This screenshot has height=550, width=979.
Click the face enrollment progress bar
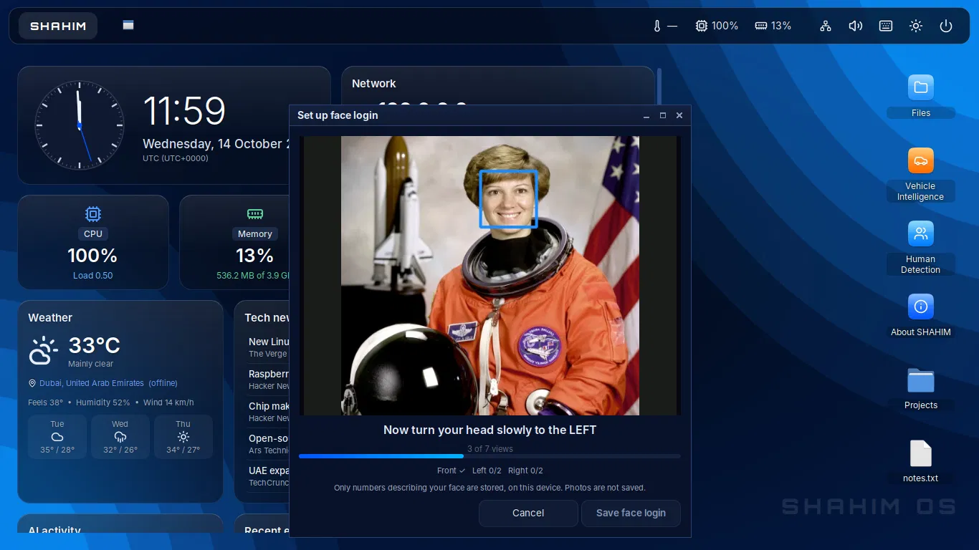489,456
